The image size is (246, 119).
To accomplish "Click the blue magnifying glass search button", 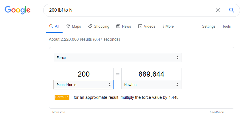I will tap(231, 10).
